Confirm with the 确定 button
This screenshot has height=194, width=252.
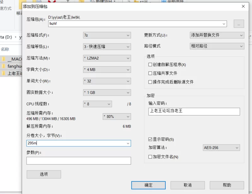[x=148, y=185]
